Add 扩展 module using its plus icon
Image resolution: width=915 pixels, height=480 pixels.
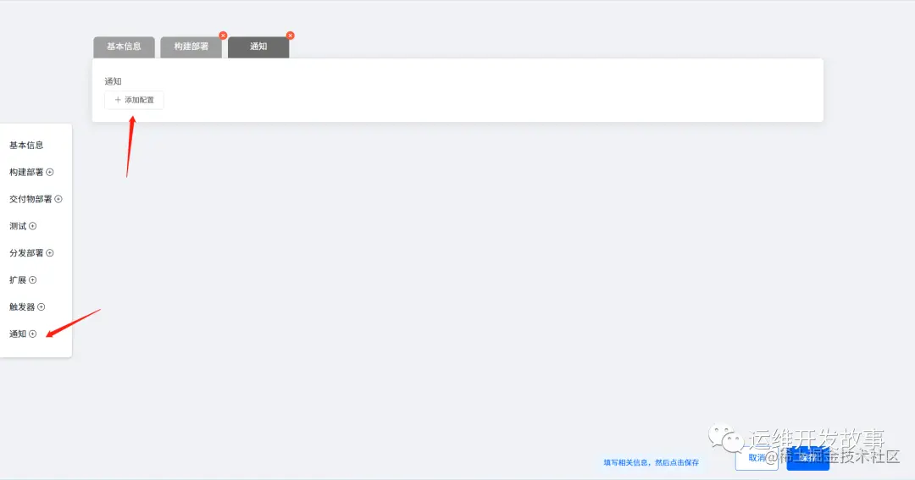(33, 280)
